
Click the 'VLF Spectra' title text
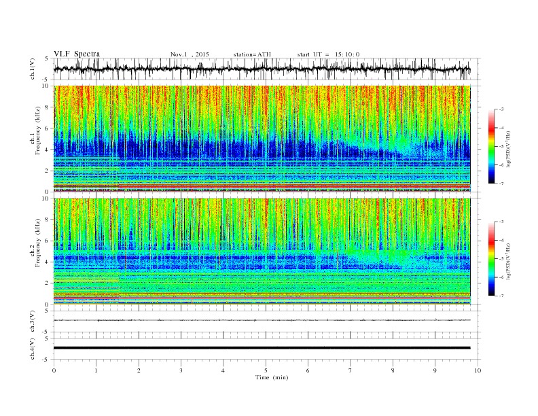[x=77, y=54]
